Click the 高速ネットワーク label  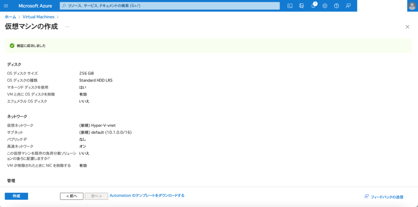click(20, 146)
